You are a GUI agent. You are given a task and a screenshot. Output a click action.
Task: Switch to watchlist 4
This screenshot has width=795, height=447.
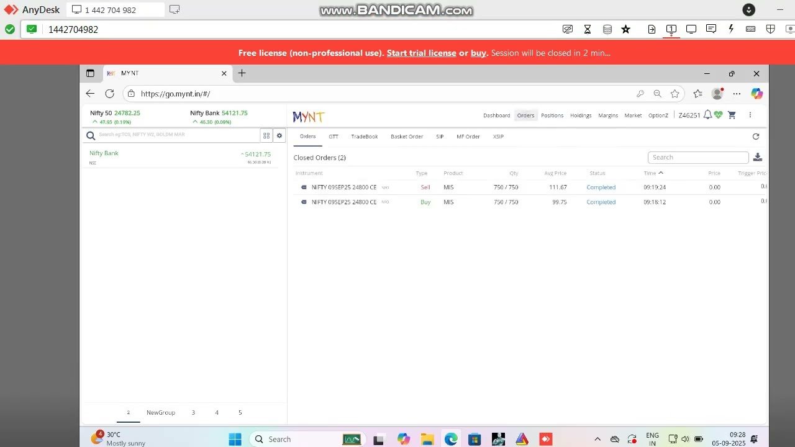(217, 413)
